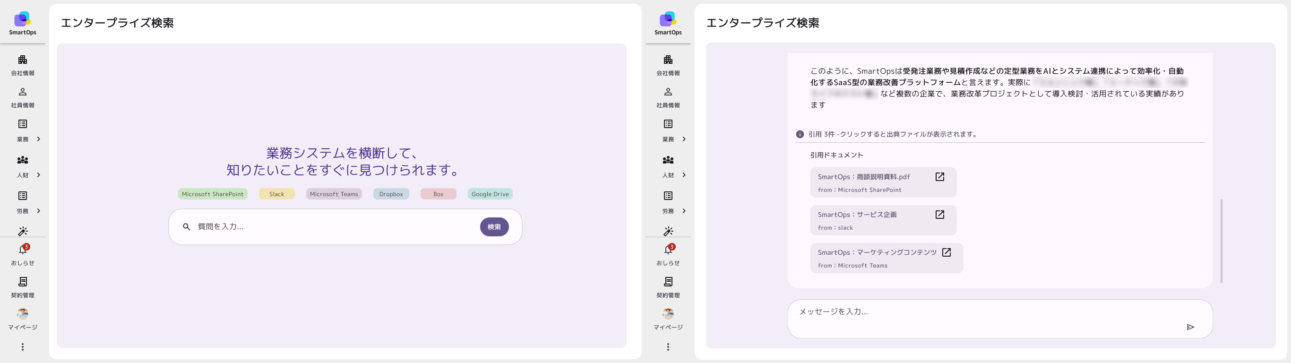Expand 業務 chevron in the left sidebar
1291x363 pixels.
(x=39, y=139)
